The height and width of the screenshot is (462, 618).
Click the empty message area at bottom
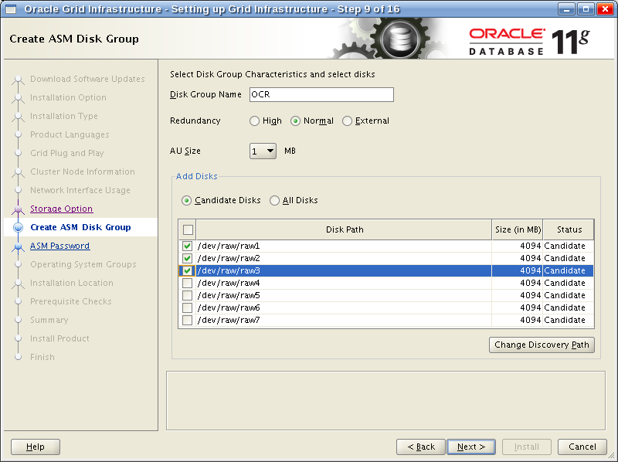pos(385,400)
